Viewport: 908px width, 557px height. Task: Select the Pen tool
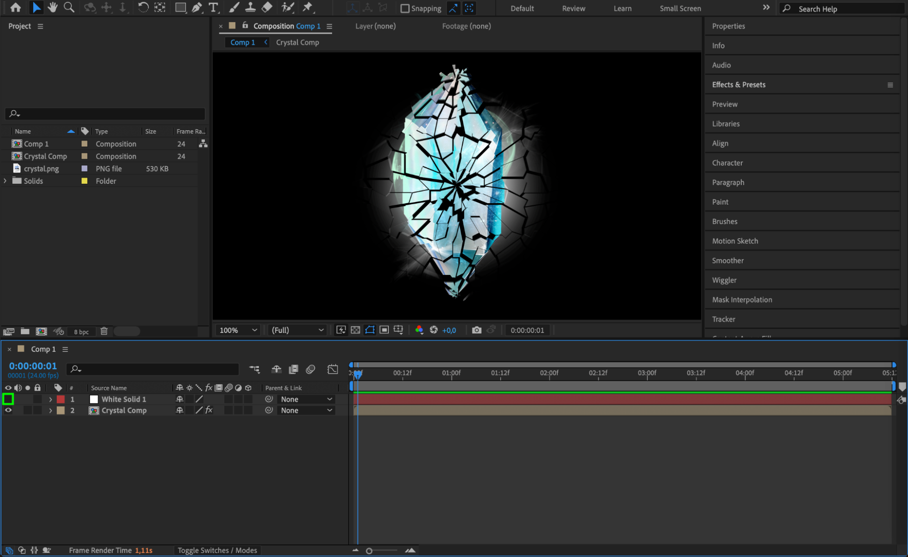197,8
